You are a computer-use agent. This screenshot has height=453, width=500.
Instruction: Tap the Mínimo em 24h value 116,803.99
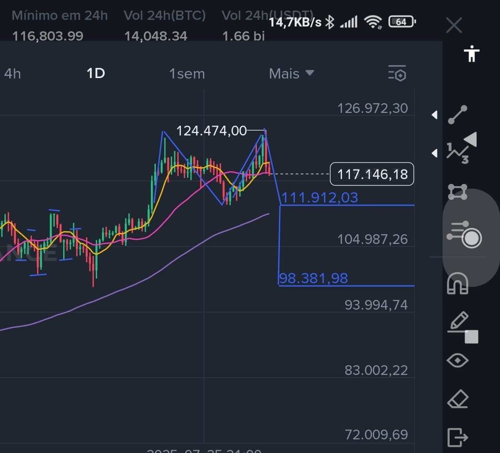click(48, 36)
